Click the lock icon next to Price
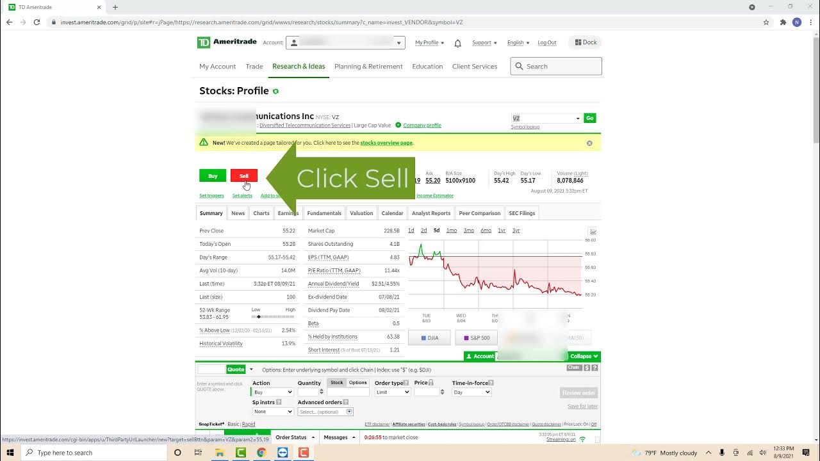 pos(431,383)
